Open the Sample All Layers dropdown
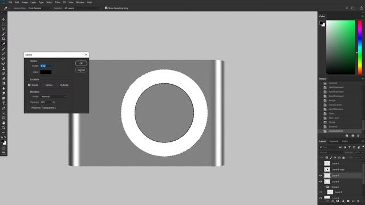The image size is (365, 205). point(83,8)
